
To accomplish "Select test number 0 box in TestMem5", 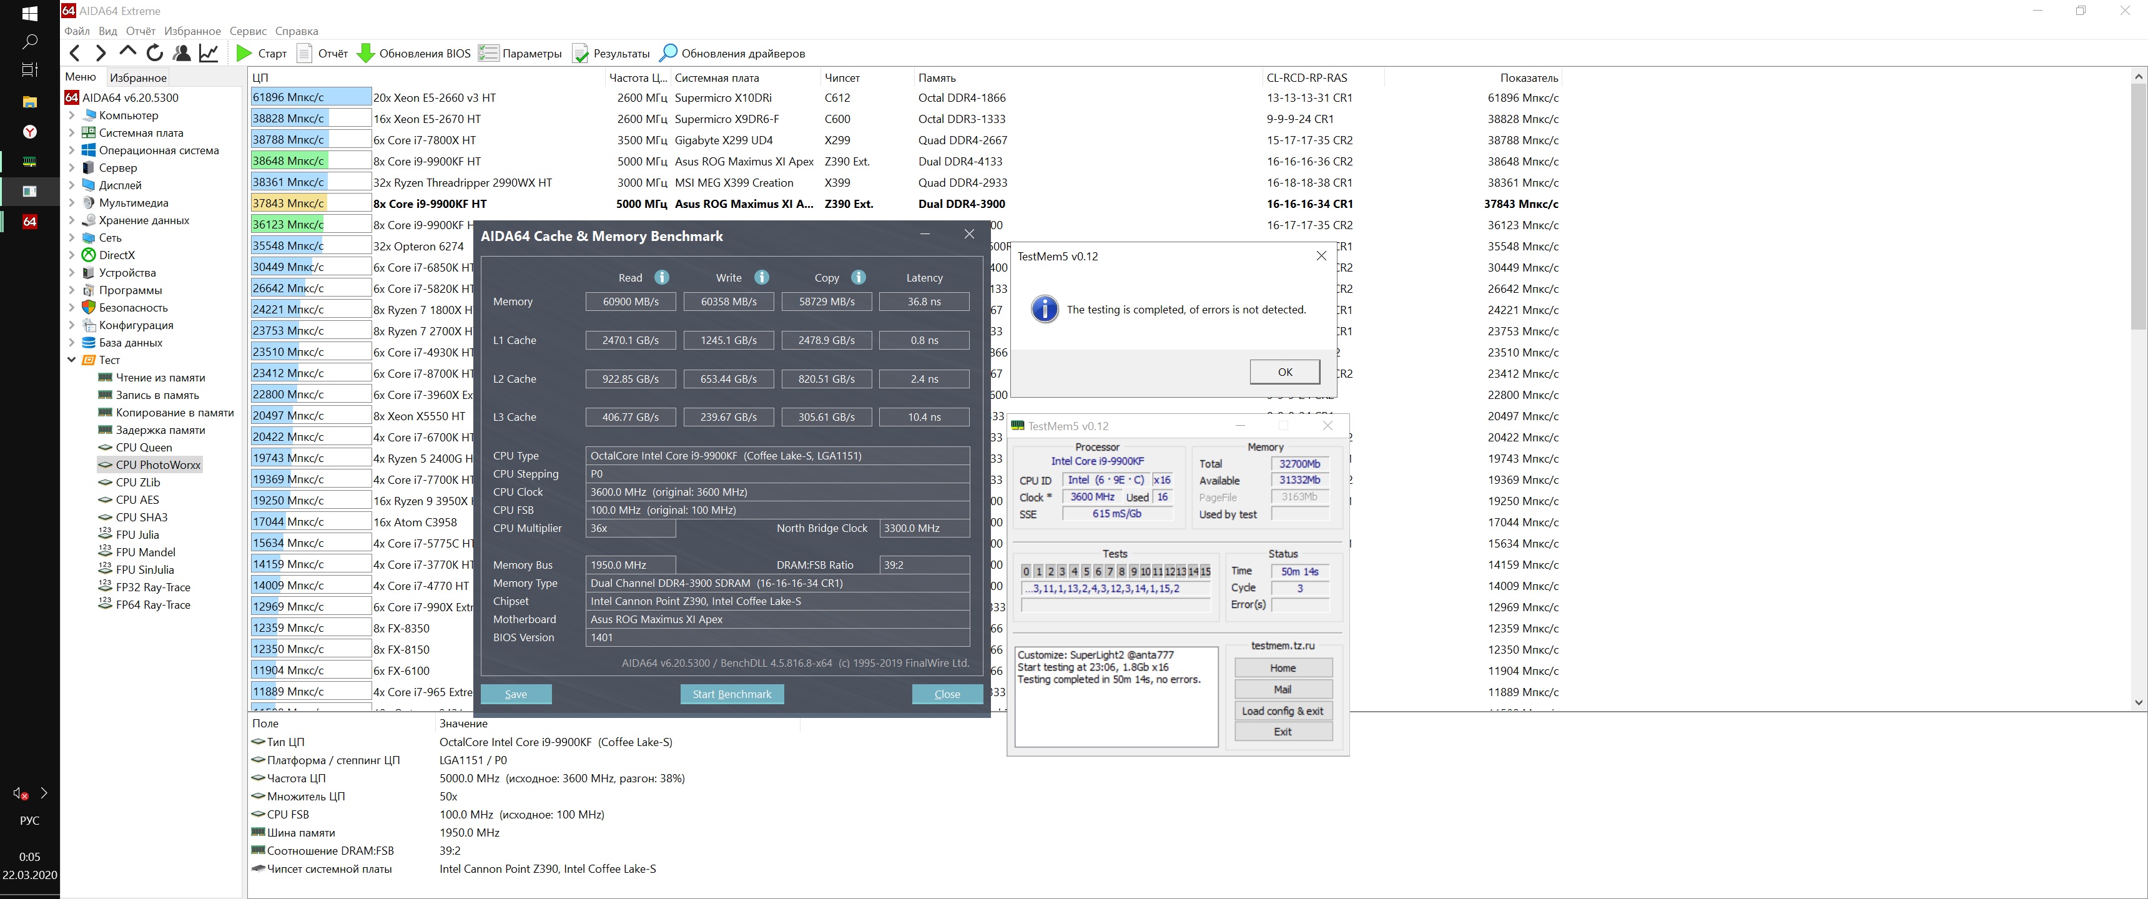I will coord(1026,571).
